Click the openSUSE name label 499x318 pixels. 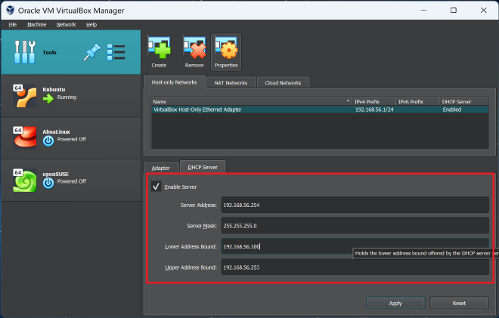coord(56,174)
